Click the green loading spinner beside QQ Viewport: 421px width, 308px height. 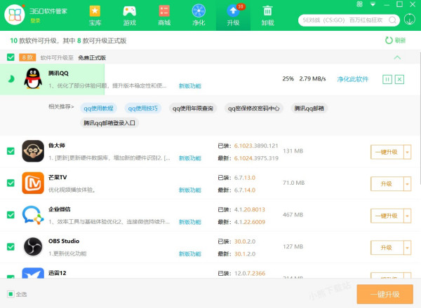11,79
